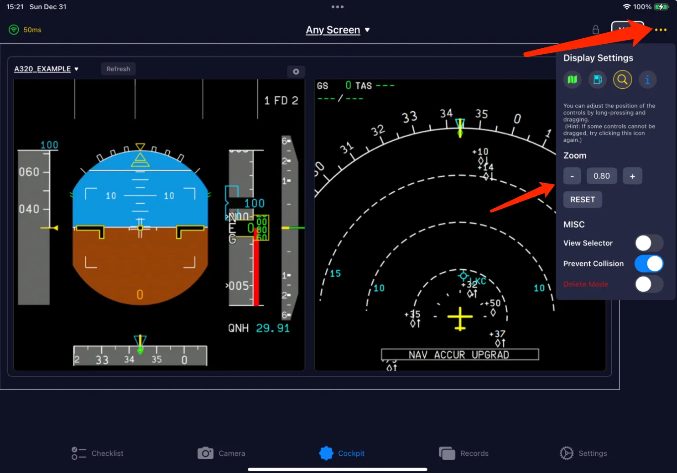Turn on Delete Mode toggle
677x473 pixels.
[649, 284]
